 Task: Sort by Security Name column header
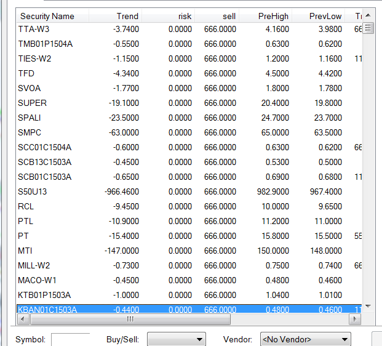click(x=53, y=16)
